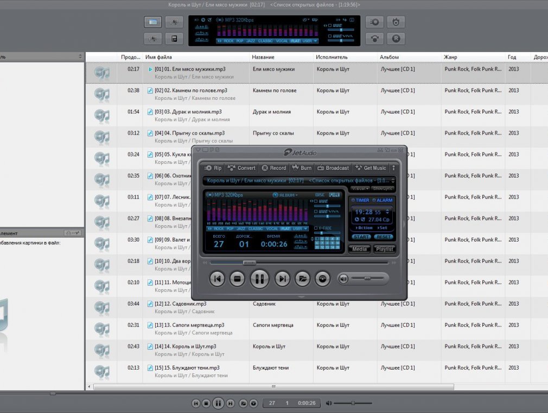Select the row '[13] 13. Сапоги мертвеца.mp3'
This screenshot has width=548, height=413.
click(x=317, y=329)
